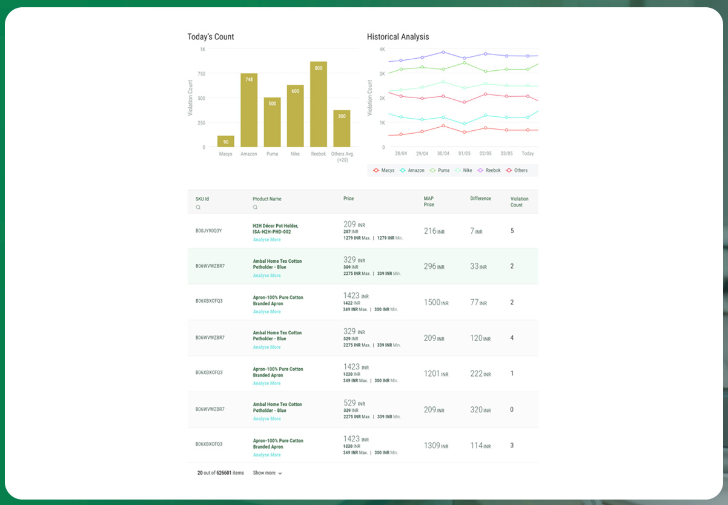Click the search icon under SKU Id
This screenshot has width=728, height=505.
(198, 208)
